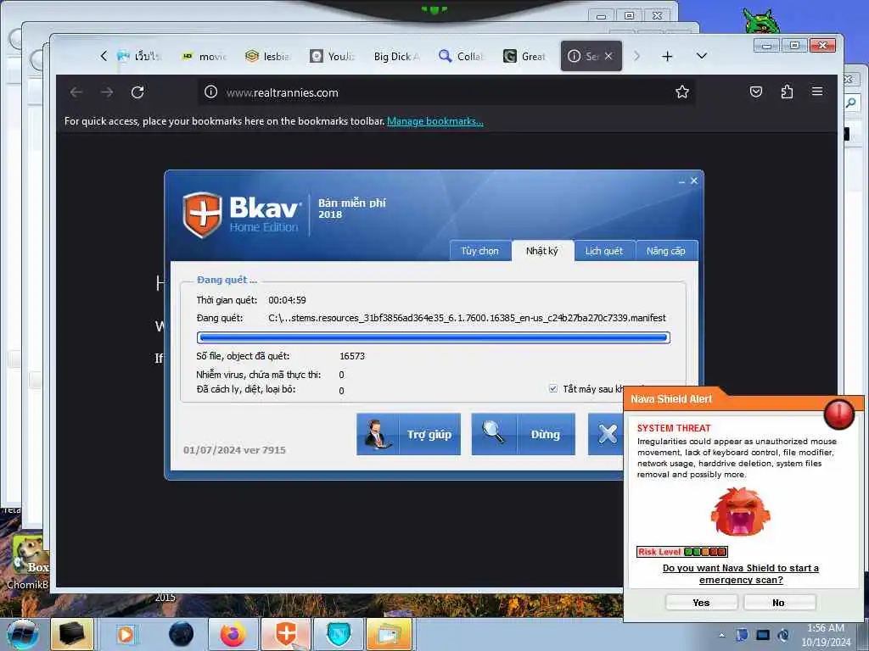Switch to the 'lesbia' tab
869x651 pixels.
267,57
